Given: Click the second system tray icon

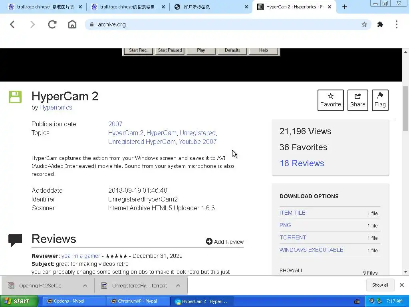Looking at the screenshot, I should tap(379, 301).
